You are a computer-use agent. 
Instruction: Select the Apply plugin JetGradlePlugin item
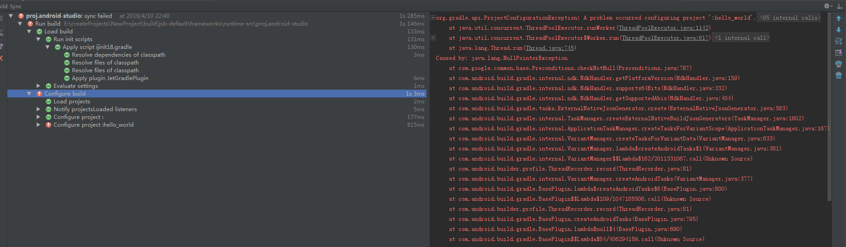tap(110, 78)
